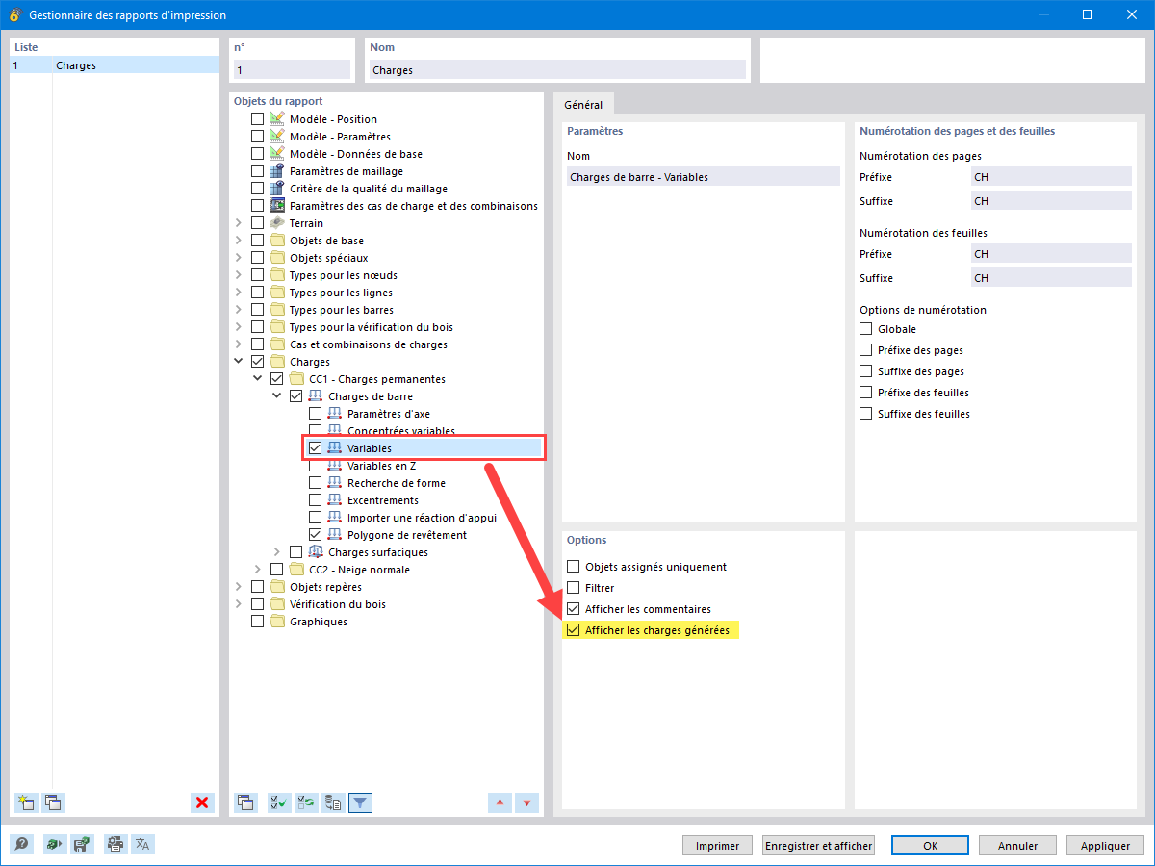Image resolution: width=1155 pixels, height=866 pixels.
Task: Collapse the Charges tree node
Action: [239, 362]
